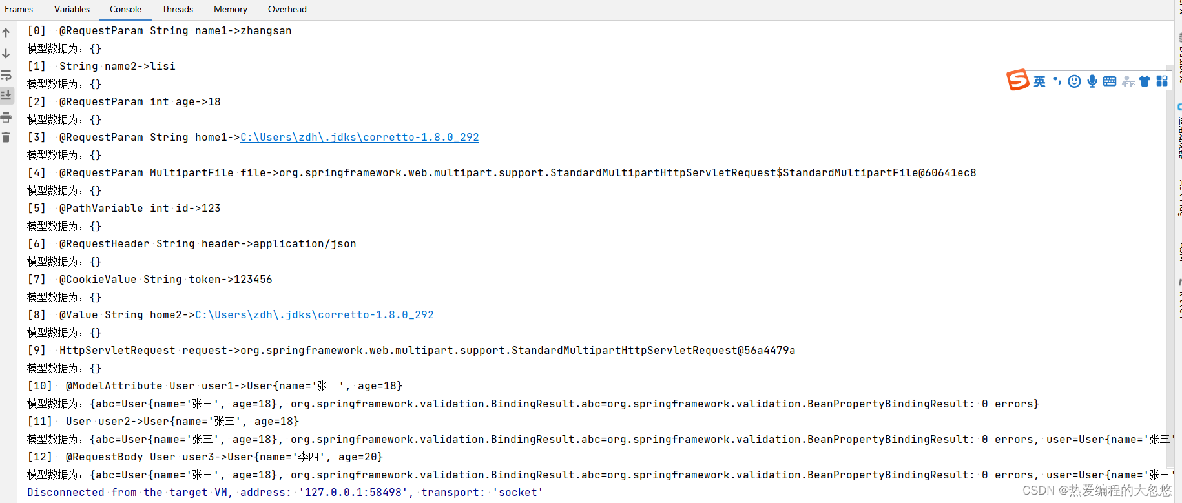Screen dimensions: 1182x503
Task: Click the '[10] @ModelAttribute User user1' line
Action: click(x=214, y=385)
